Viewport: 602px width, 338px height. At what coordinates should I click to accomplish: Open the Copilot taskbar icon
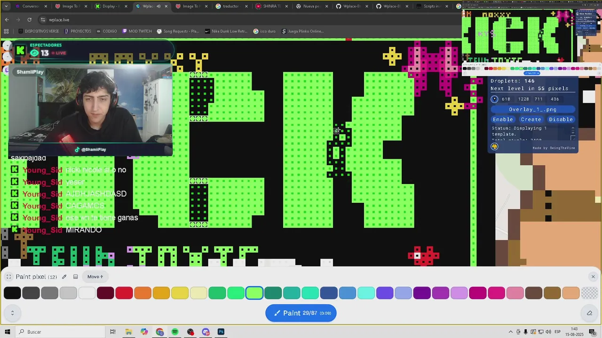click(144, 332)
